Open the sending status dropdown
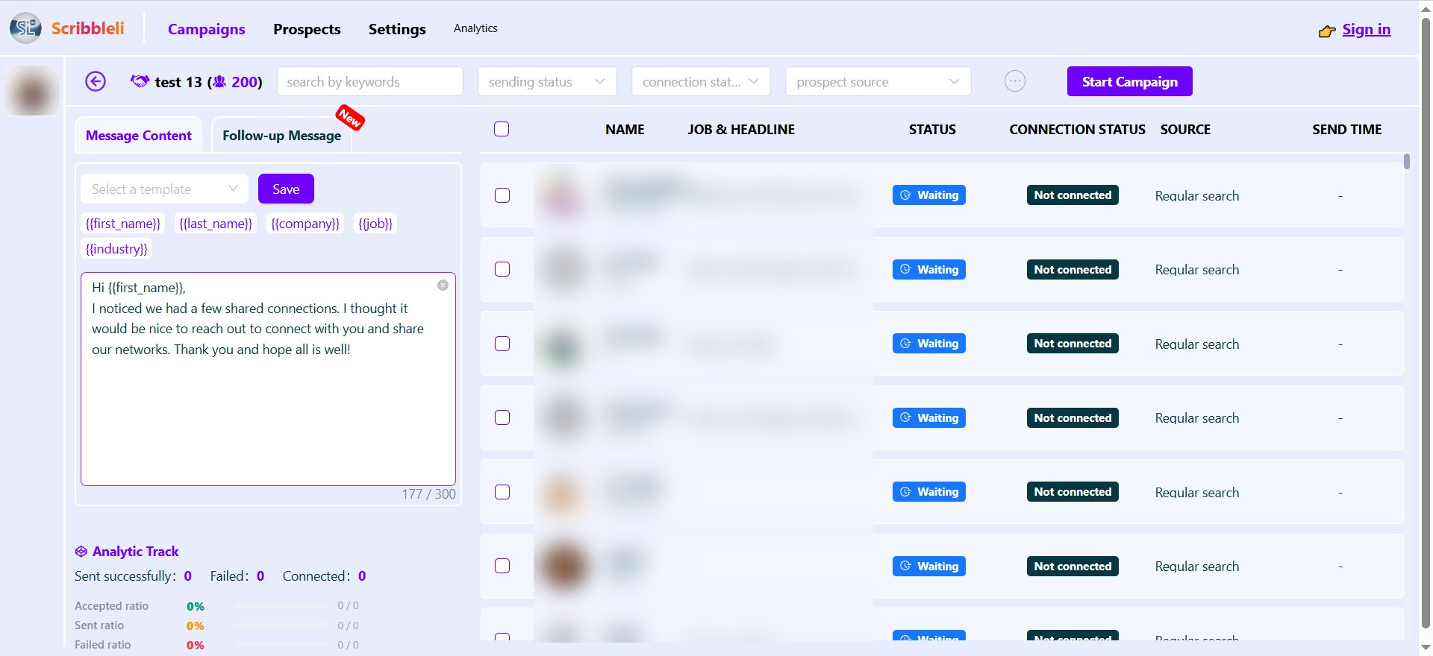The image size is (1433, 656). pos(547,81)
